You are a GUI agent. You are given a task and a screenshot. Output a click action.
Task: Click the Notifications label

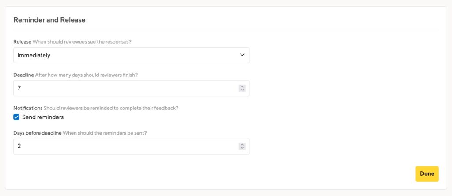pyautogui.click(x=28, y=109)
